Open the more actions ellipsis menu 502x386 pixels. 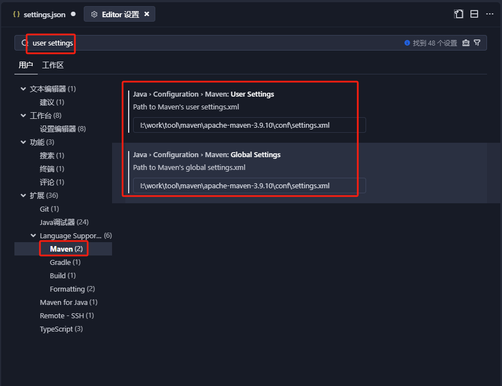[489, 13]
